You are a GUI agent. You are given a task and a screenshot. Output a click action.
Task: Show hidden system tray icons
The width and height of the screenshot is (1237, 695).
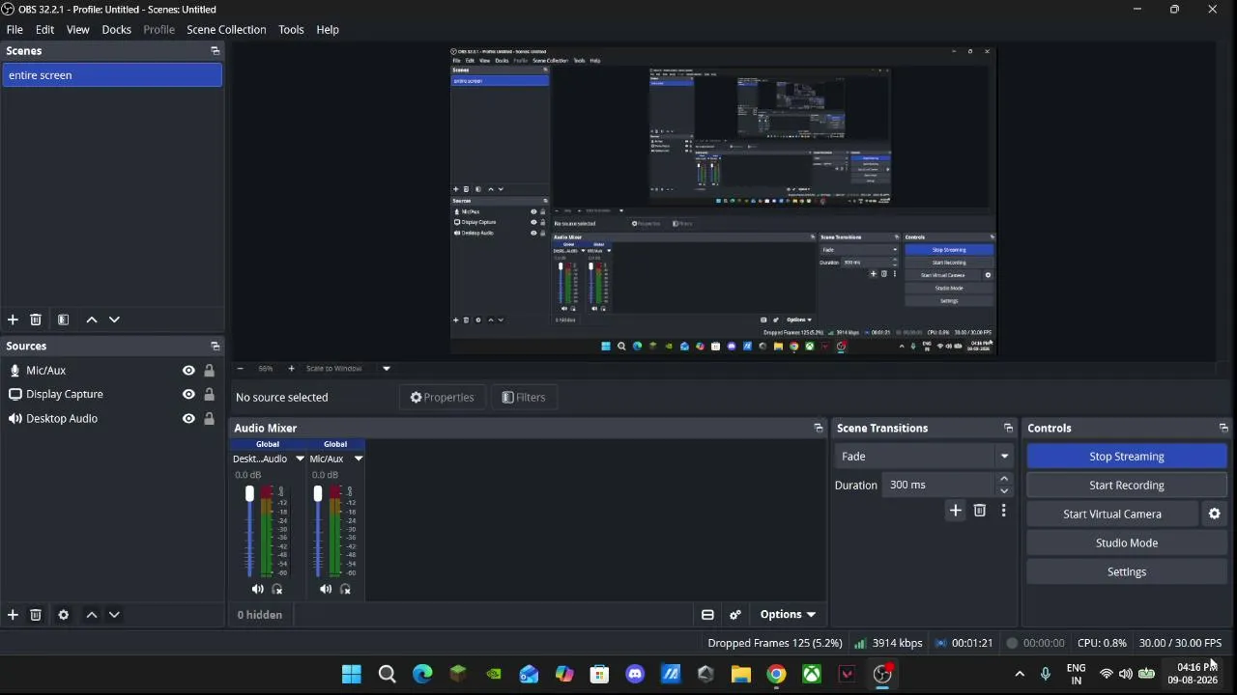(x=1020, y=675)
